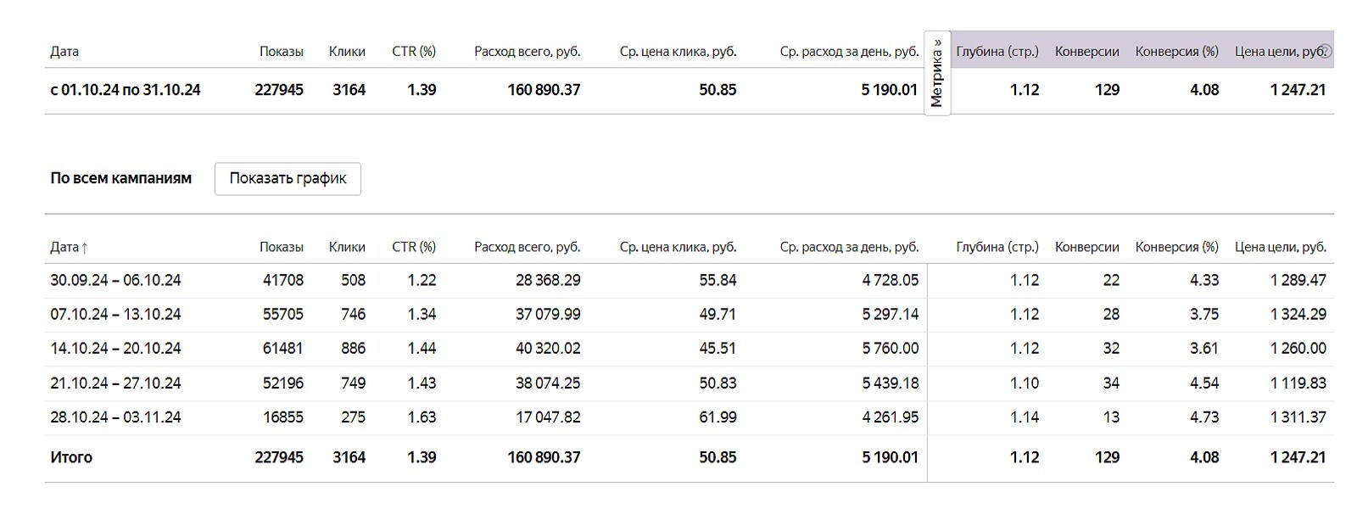Collapse the vertical Метрика » side tab
The image size is (1357, 509).
[937, 74]
